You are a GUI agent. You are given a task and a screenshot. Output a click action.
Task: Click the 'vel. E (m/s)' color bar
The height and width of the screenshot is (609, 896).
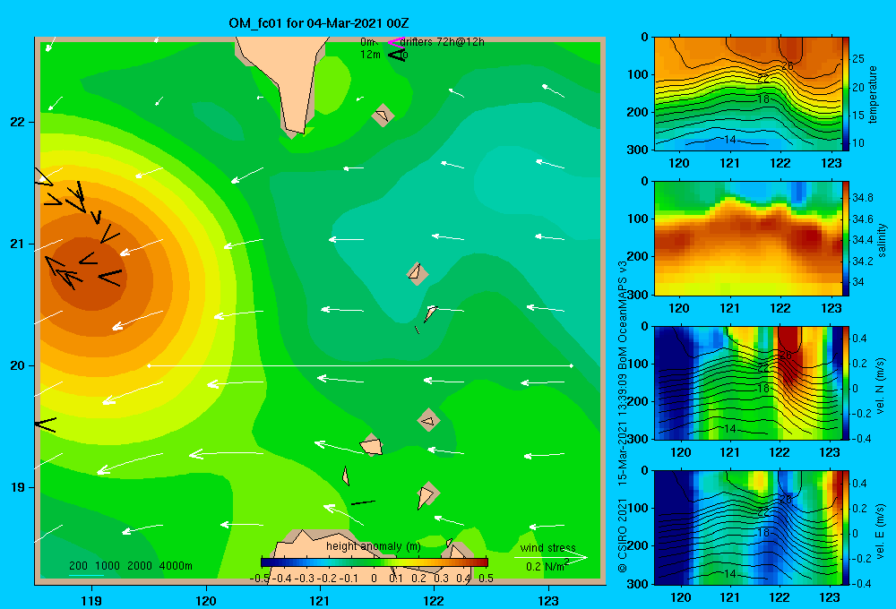pyautogui.click(x=846, y=528)
